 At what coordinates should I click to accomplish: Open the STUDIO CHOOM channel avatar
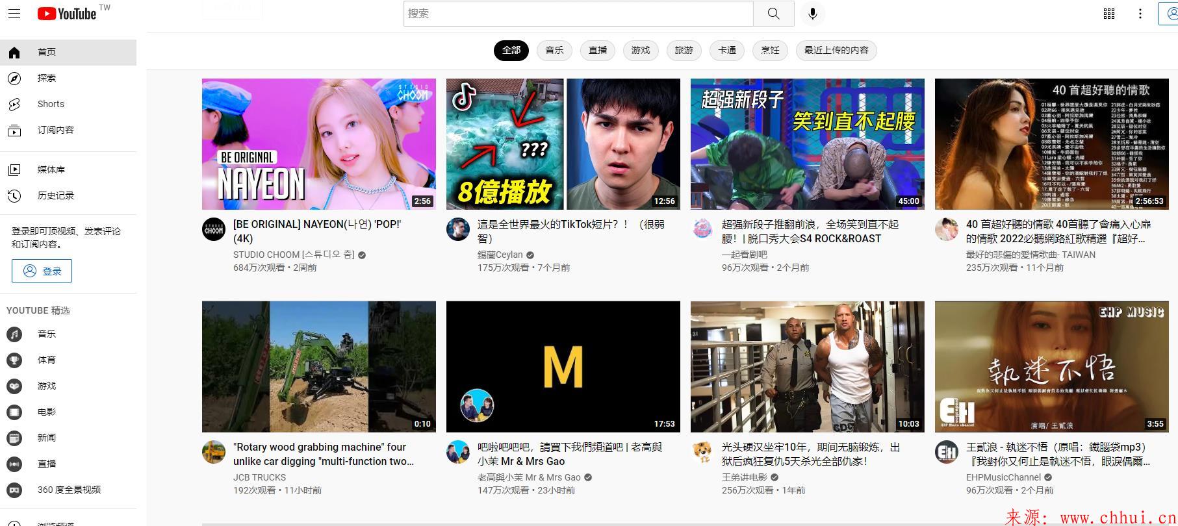coord(214,229)
